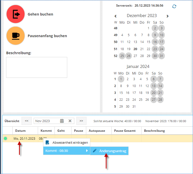This screenshot has width=193, height=174.
Task: Choose Änderungsantrag from the submenu
Action: pyautogui.click(x=109, y=151)
